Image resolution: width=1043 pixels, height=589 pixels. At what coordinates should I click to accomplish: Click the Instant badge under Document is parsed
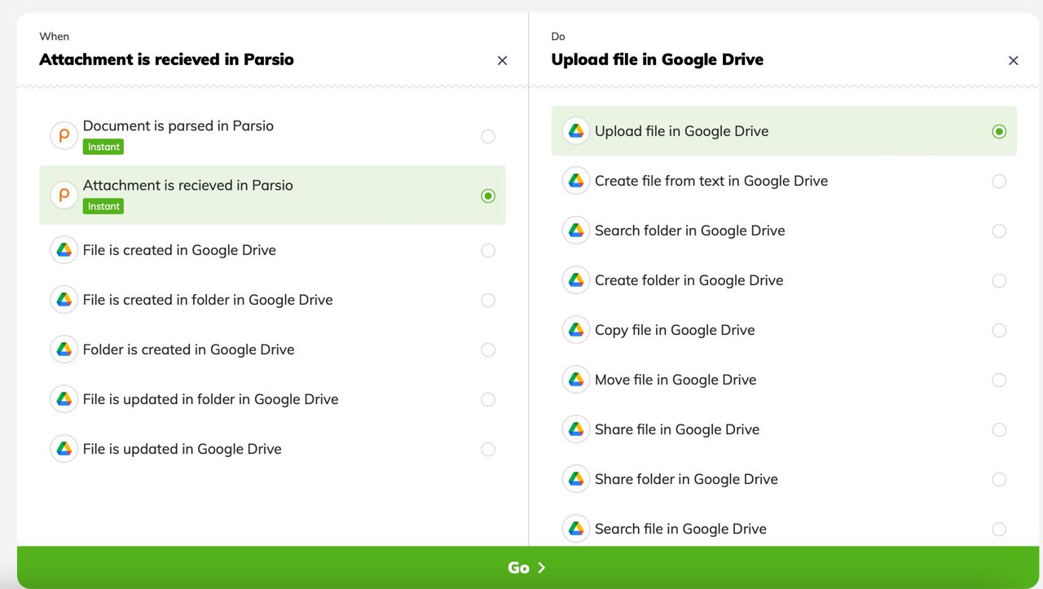point(103,147)
